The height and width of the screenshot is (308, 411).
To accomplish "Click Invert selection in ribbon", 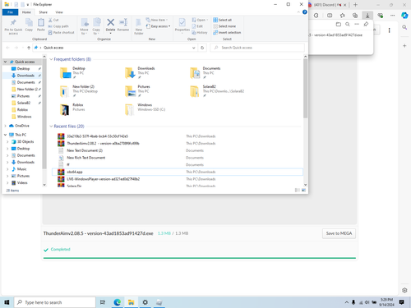I will click(x=227, y=33).
